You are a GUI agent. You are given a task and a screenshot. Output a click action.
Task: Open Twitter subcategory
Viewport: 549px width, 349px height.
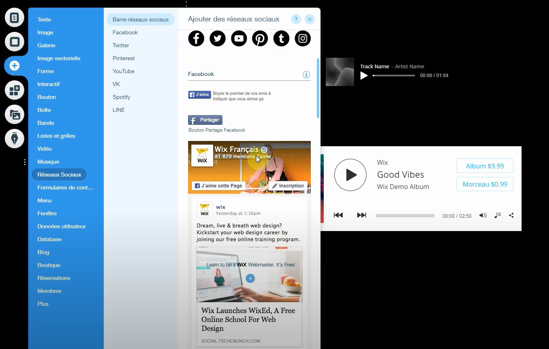[121, 45]
